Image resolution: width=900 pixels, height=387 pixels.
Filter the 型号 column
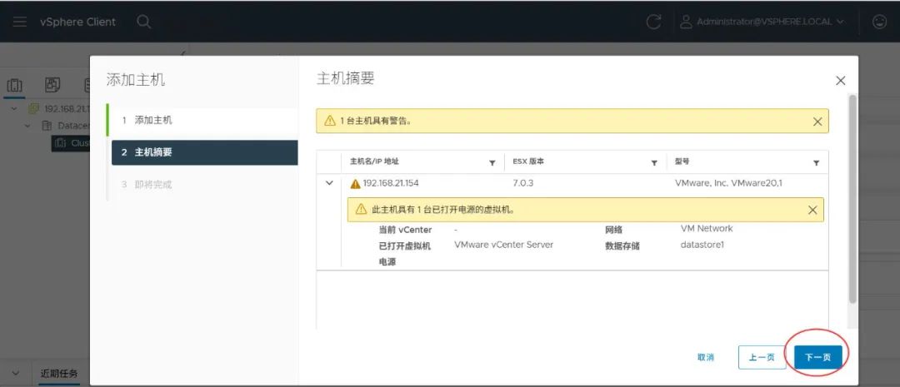coord(816,163)
